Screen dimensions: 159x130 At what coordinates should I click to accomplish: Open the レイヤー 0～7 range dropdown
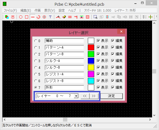point(76,96)
